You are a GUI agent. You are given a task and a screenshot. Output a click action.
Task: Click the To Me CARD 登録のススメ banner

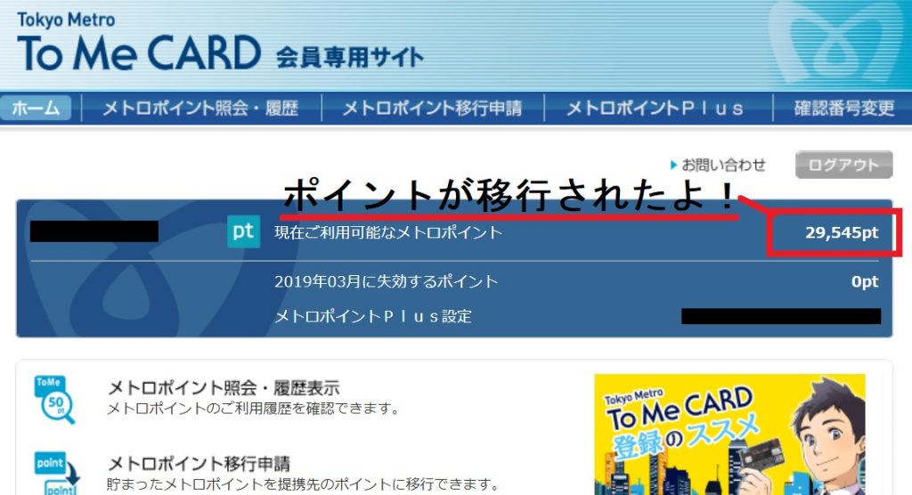729,434
